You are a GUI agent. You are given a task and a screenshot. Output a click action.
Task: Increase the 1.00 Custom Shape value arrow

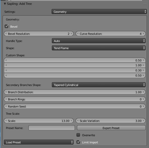coord(144,65)
